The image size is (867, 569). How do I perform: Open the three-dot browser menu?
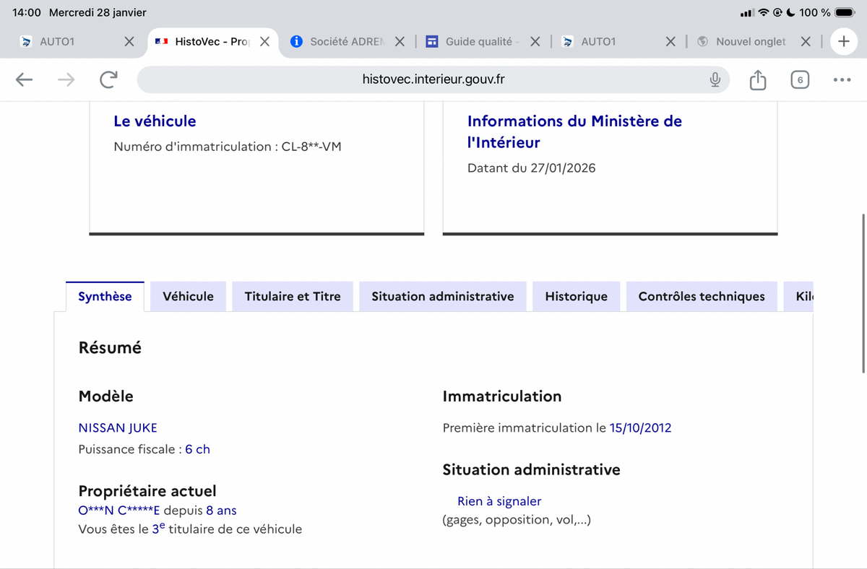click(842, 79)
